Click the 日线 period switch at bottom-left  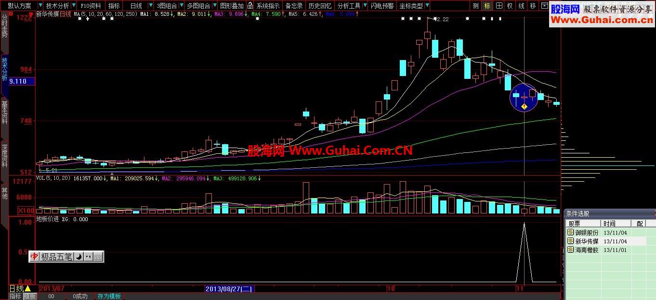16,288
